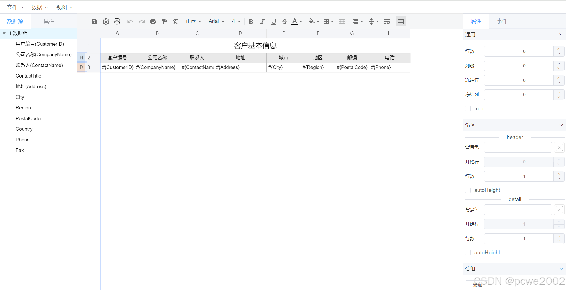Click the print icon
The image size is (566, 290).
tap(153, 21)
